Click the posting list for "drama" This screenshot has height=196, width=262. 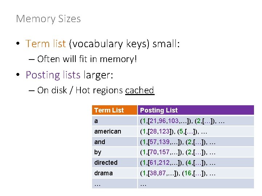178,173
